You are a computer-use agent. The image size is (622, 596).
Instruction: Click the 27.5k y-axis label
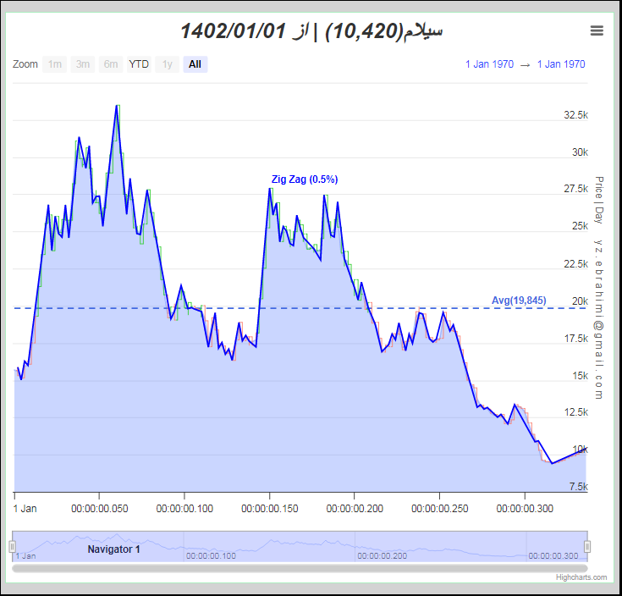[575, 189]
